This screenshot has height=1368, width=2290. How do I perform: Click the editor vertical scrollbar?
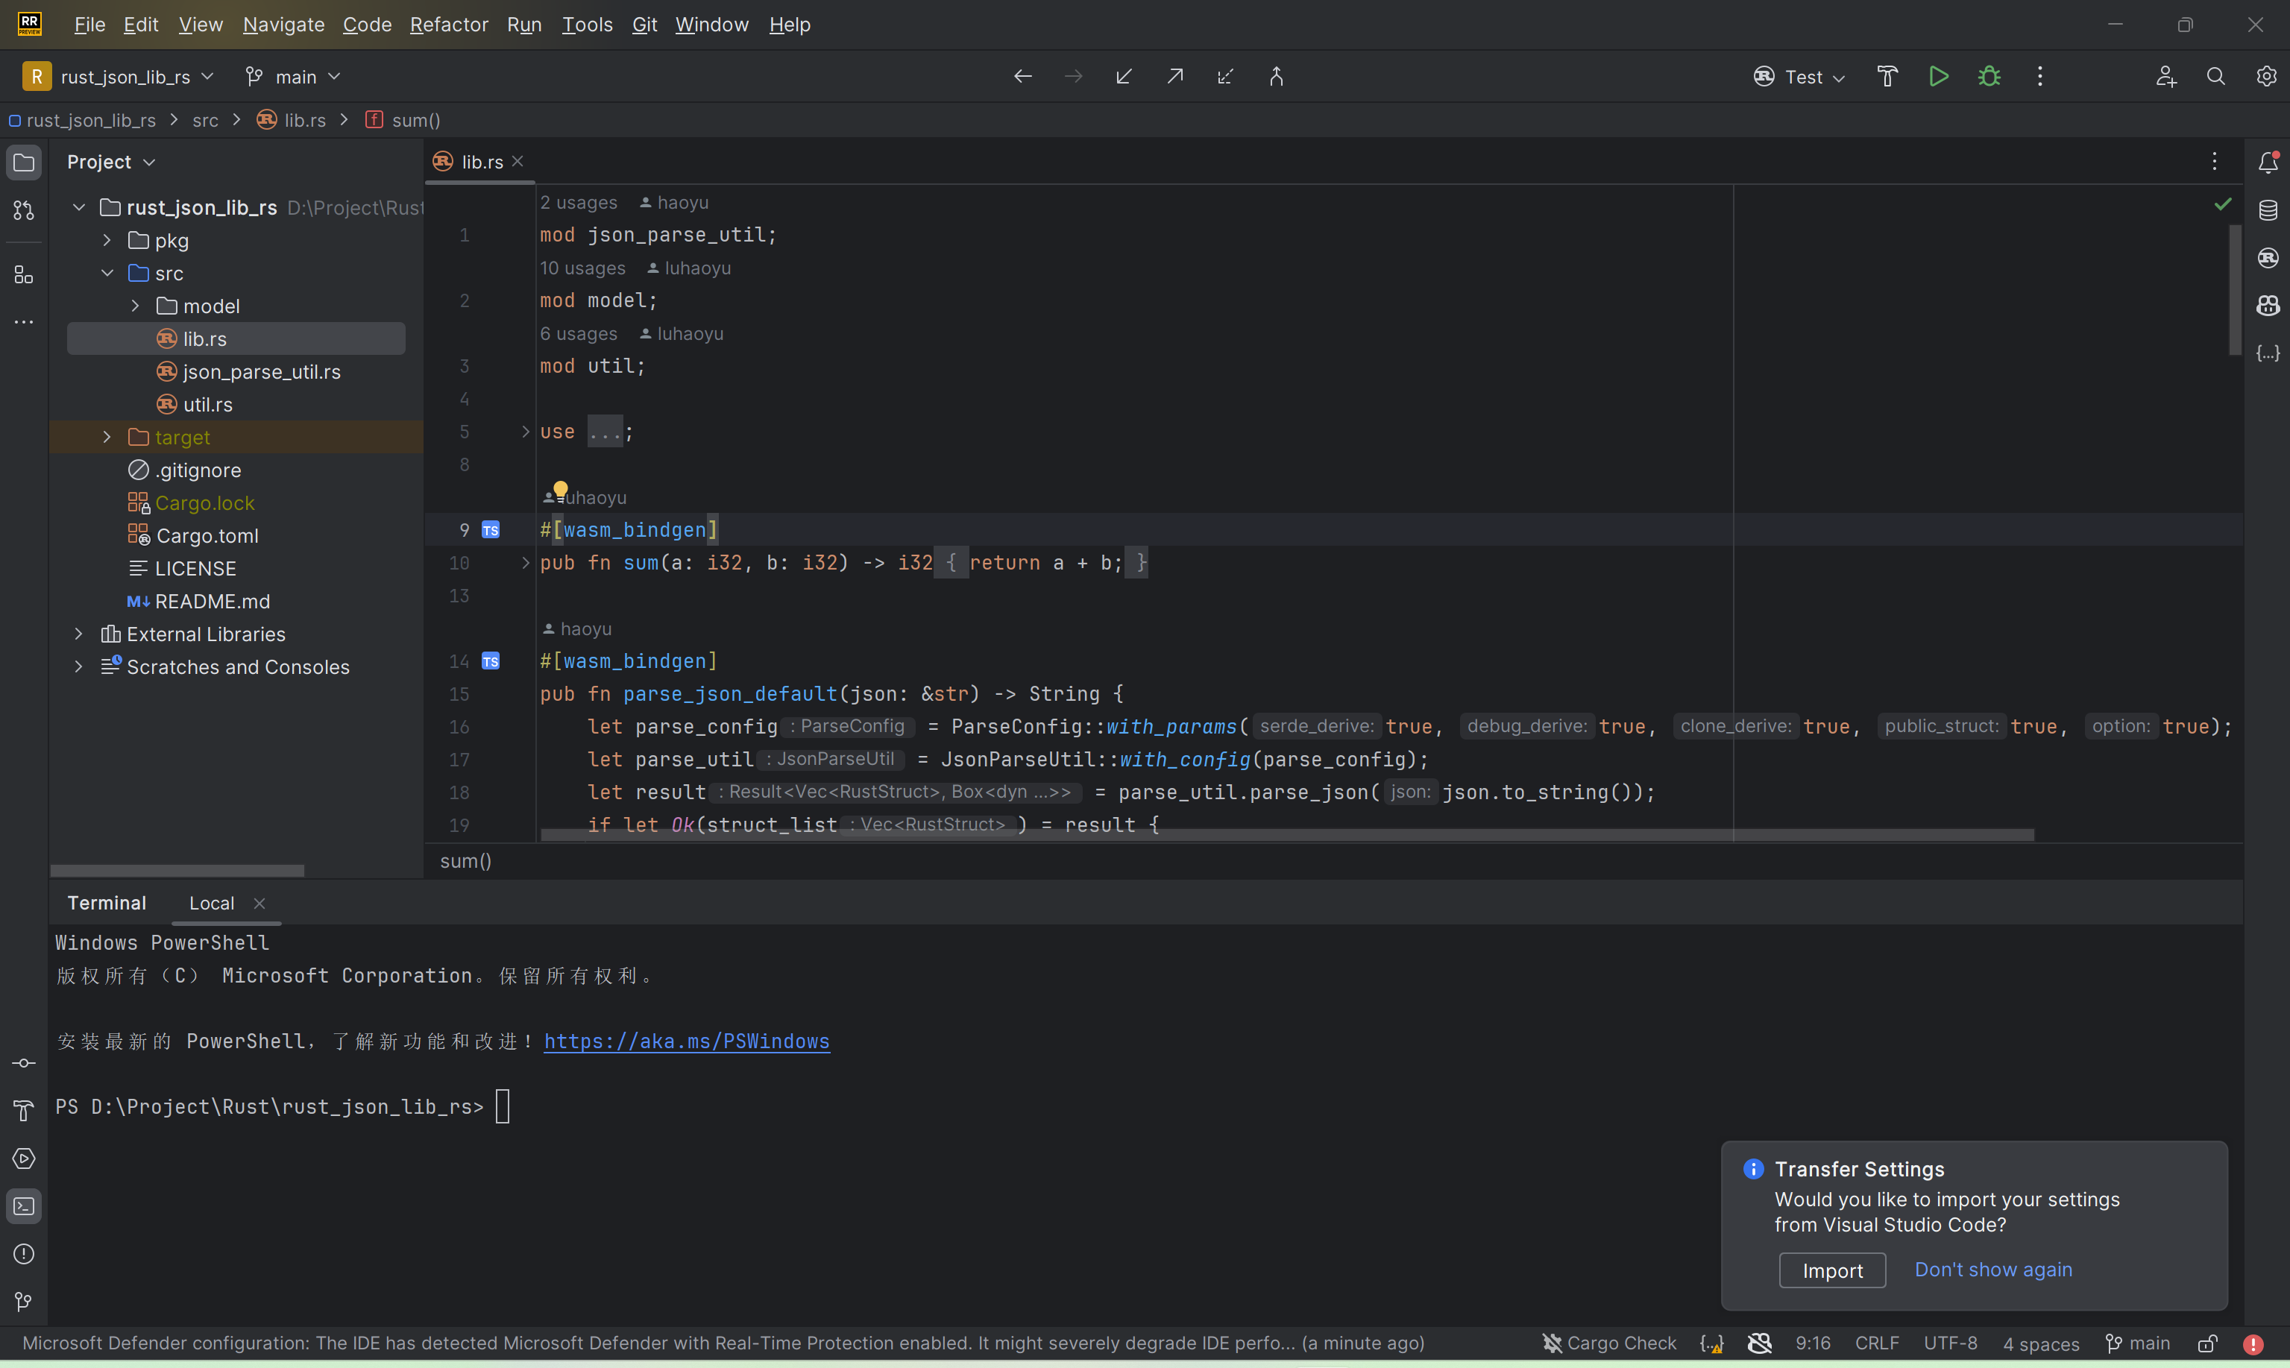(2235, 289)
